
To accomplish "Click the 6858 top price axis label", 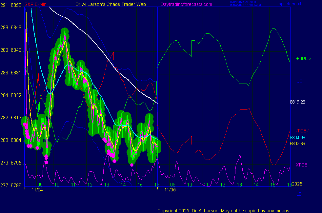I will (16, 5).
